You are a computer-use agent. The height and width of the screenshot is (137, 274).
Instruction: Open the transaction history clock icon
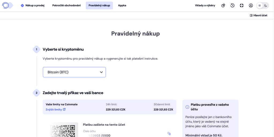pos(233,5)
